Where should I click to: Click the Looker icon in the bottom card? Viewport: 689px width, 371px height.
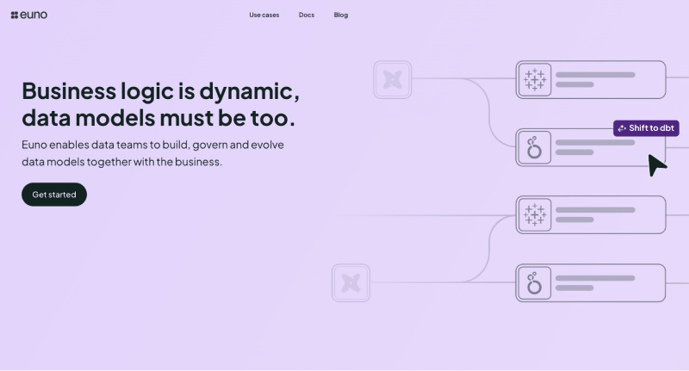[535, 282]
